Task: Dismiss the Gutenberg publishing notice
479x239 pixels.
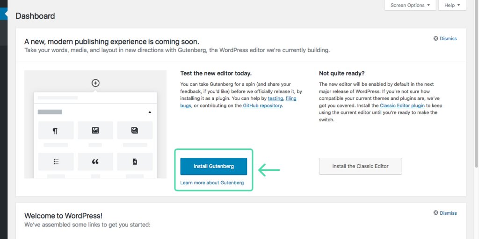Action: point(445,38)
